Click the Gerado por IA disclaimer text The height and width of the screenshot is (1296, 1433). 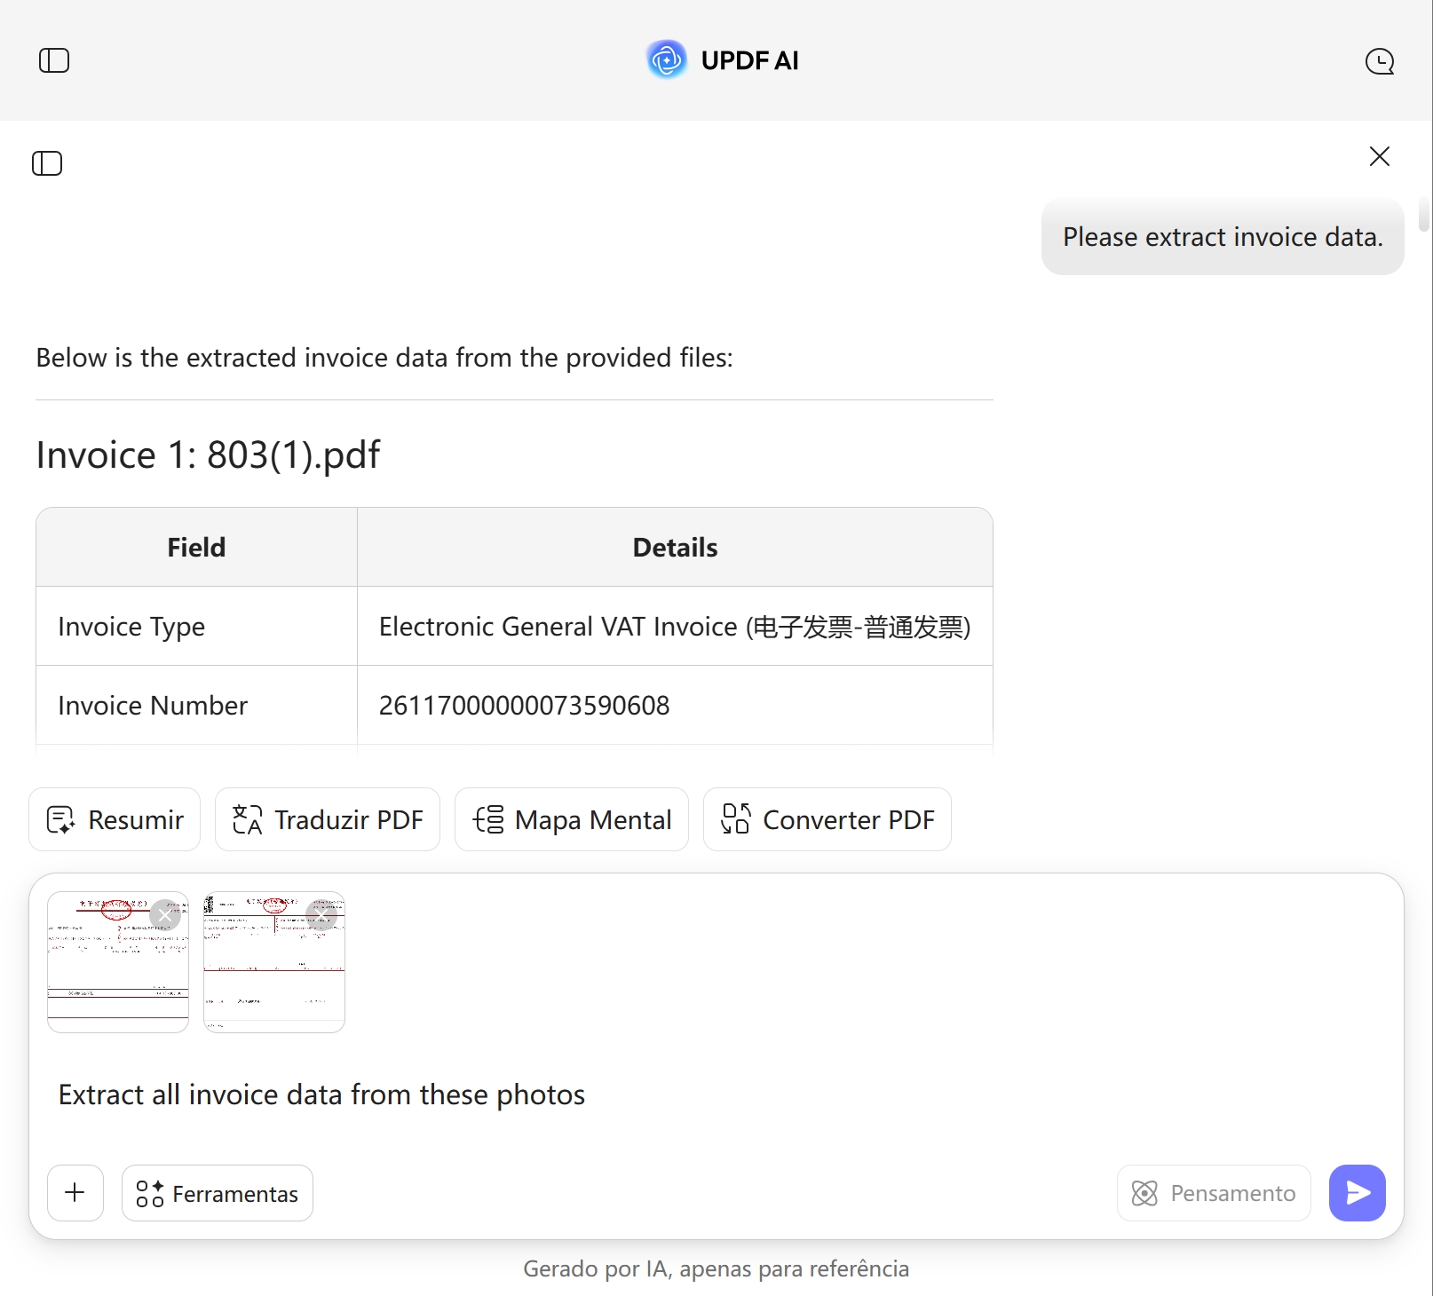(x=716, y=1268)
